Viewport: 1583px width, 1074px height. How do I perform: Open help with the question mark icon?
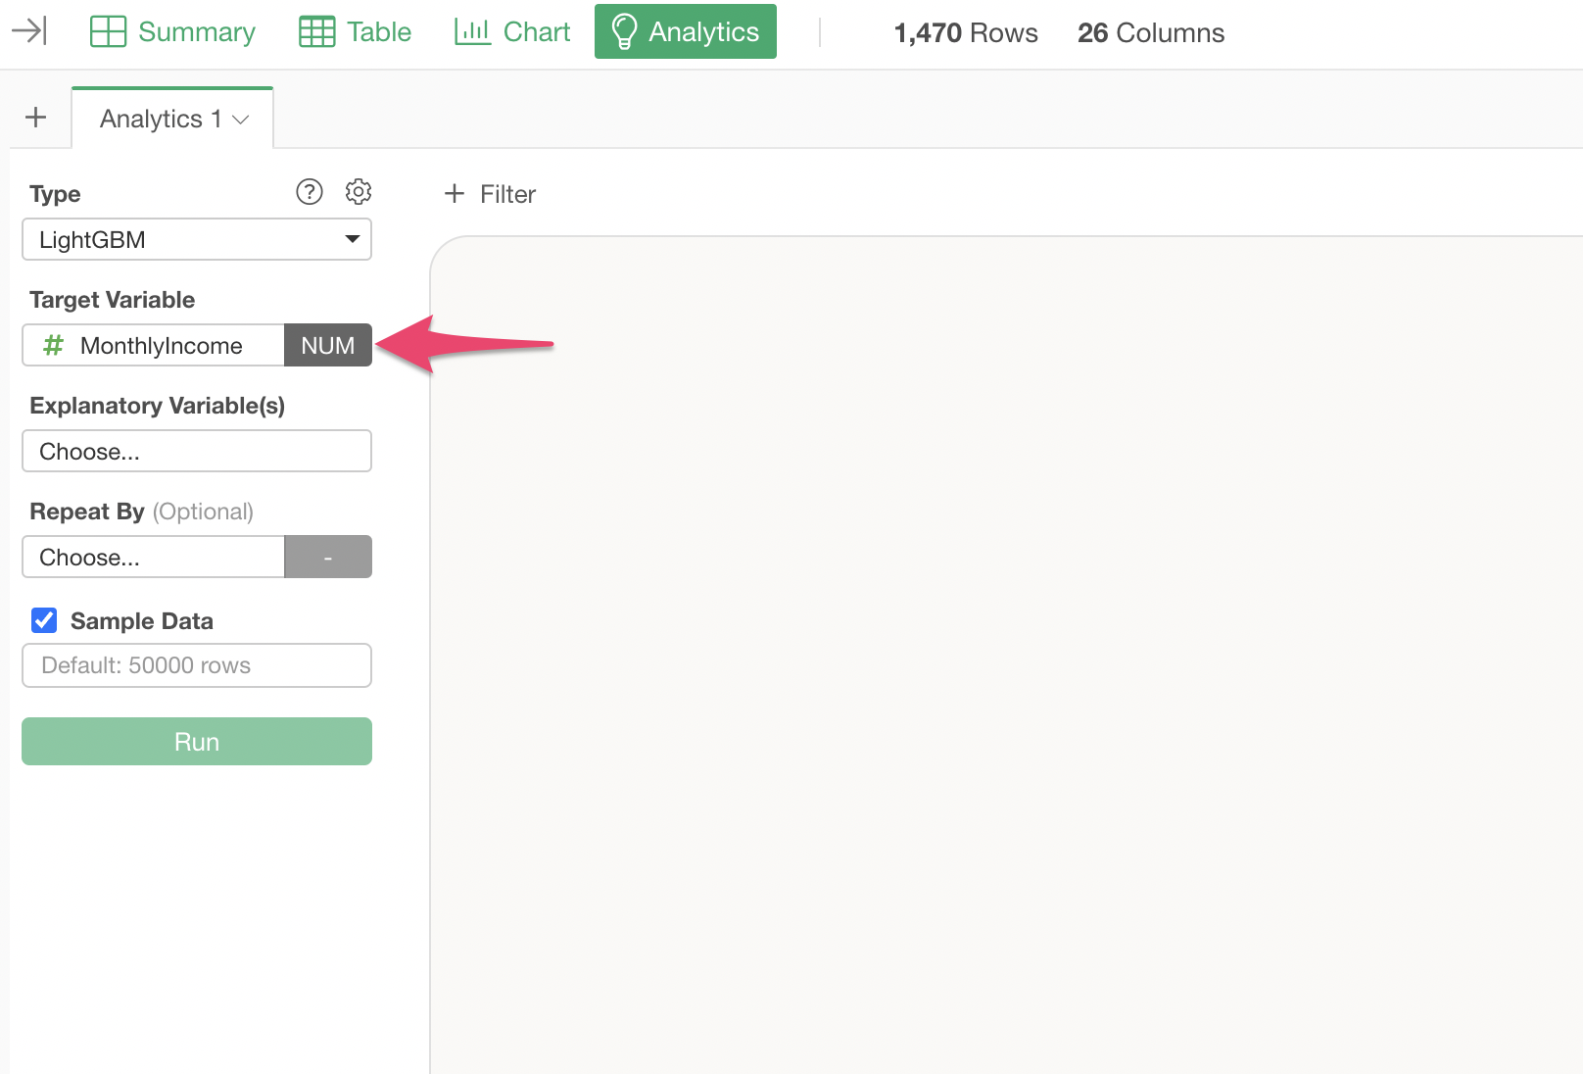click(x=310, y=192)
